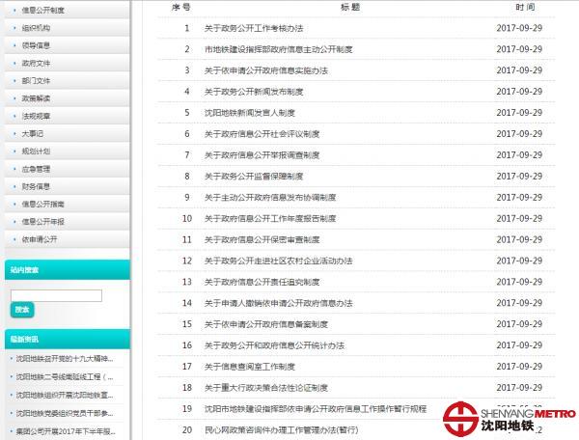Open news item 沈阳地铁二号线南延线工程
Viewport: 579px width, 440px height.
[65, 377]
